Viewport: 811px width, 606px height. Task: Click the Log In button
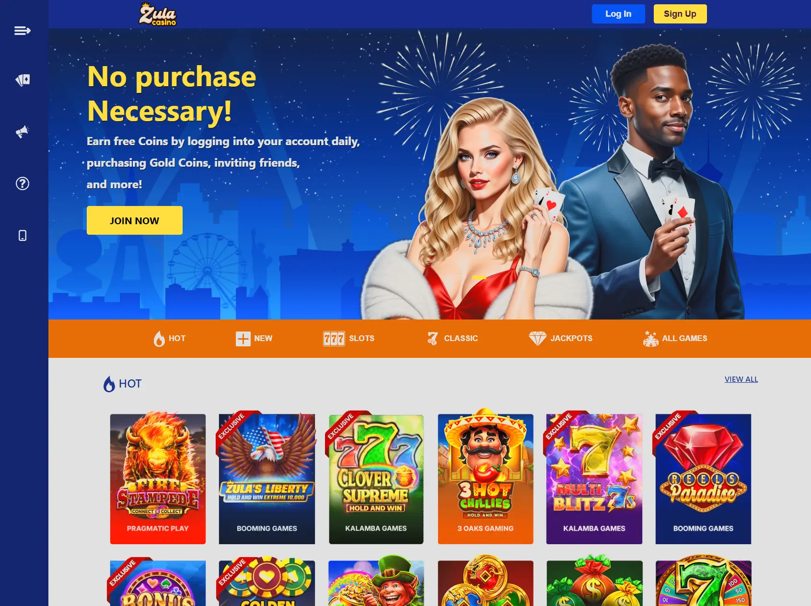click(x=618, y=14)
